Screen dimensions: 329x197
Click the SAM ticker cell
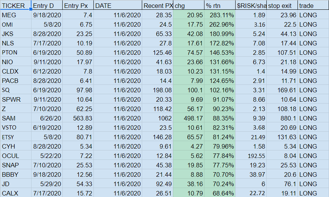click(16, 118)
